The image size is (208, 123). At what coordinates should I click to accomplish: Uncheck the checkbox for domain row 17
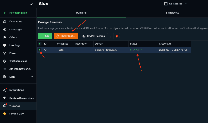click(40, 50)
